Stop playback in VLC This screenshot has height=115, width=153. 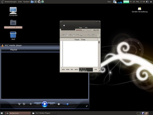coord(31,104)
